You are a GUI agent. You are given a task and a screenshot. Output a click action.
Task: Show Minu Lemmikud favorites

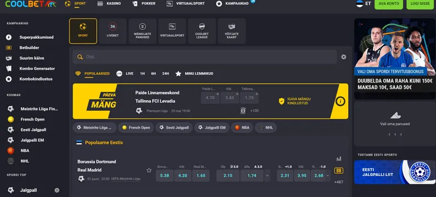194,74
